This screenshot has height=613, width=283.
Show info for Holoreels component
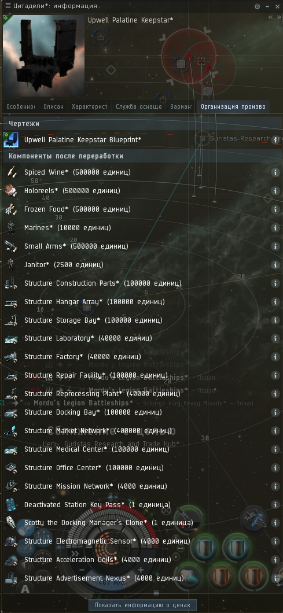click(x=275, y=191)
